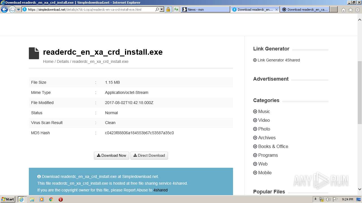Open the Tools gear icon
The image size is (362, 203).
tap(357, 10)
